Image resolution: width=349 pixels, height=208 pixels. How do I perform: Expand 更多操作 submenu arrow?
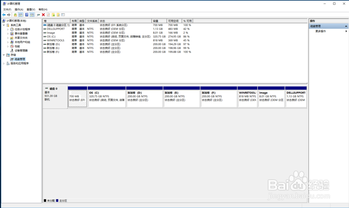(346, 31)
